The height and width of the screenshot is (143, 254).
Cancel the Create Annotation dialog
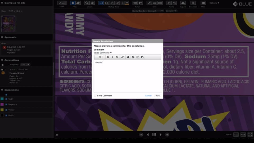(148, 96)
